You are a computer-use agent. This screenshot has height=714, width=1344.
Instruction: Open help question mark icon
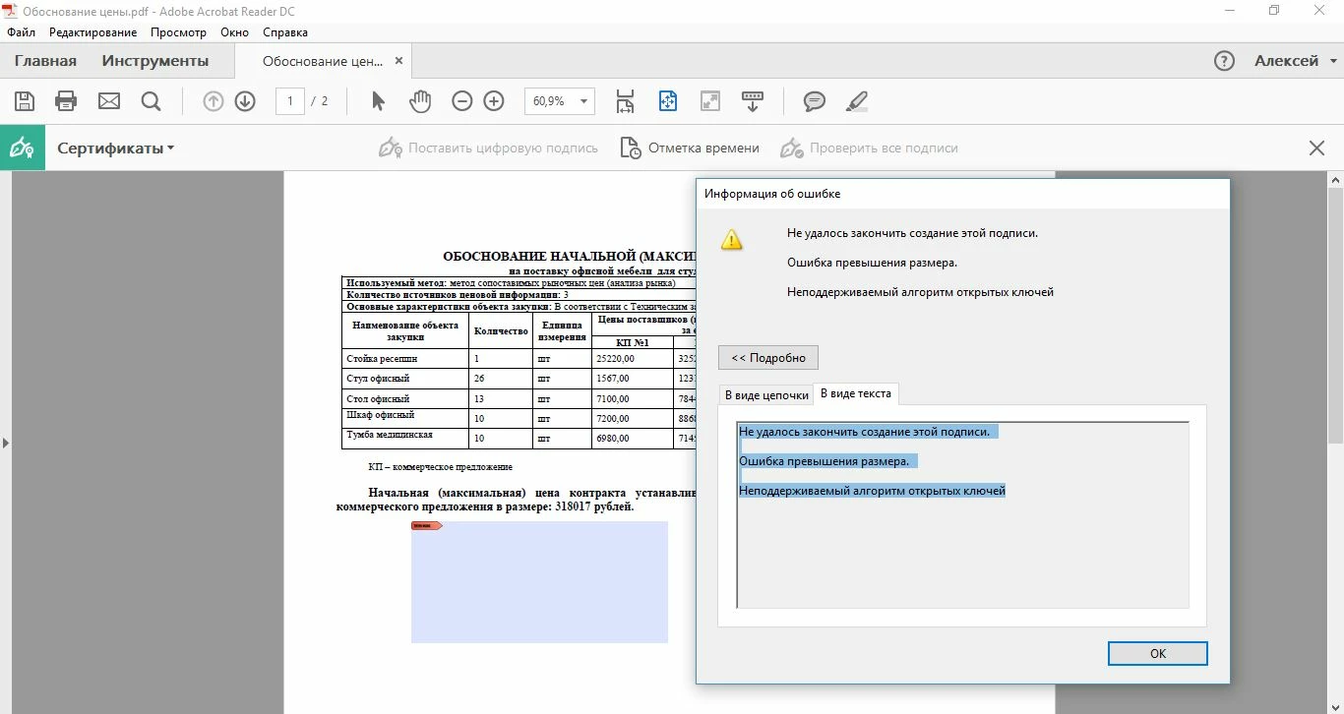pos(1224,61)
